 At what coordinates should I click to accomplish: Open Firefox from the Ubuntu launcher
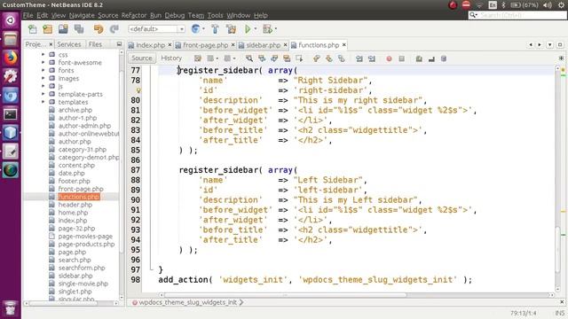pos(11,58)
